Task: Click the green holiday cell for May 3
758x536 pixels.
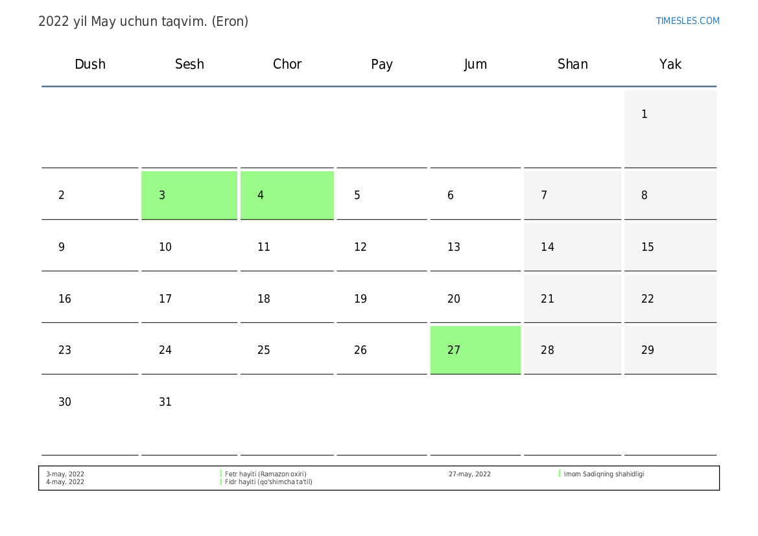Action: click(189, 195)
